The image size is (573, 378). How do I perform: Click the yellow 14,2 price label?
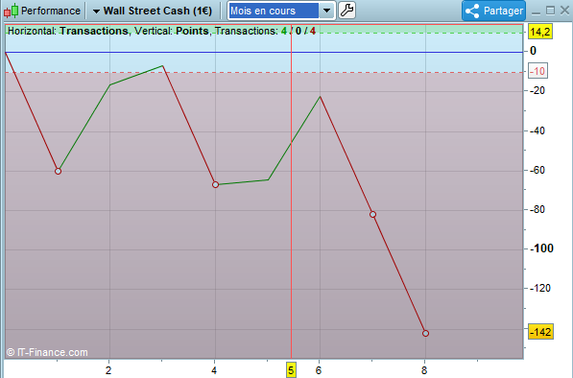[539, 32]
